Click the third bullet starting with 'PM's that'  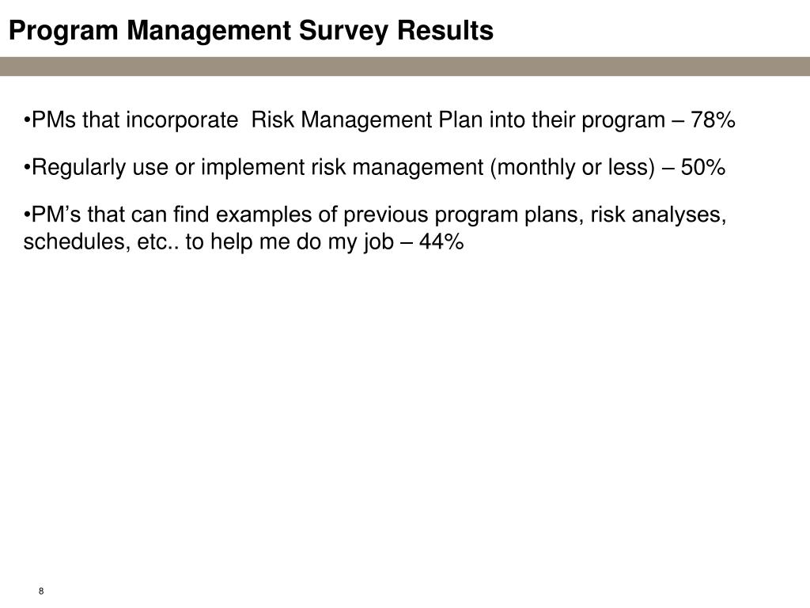[x=375, y=228]
